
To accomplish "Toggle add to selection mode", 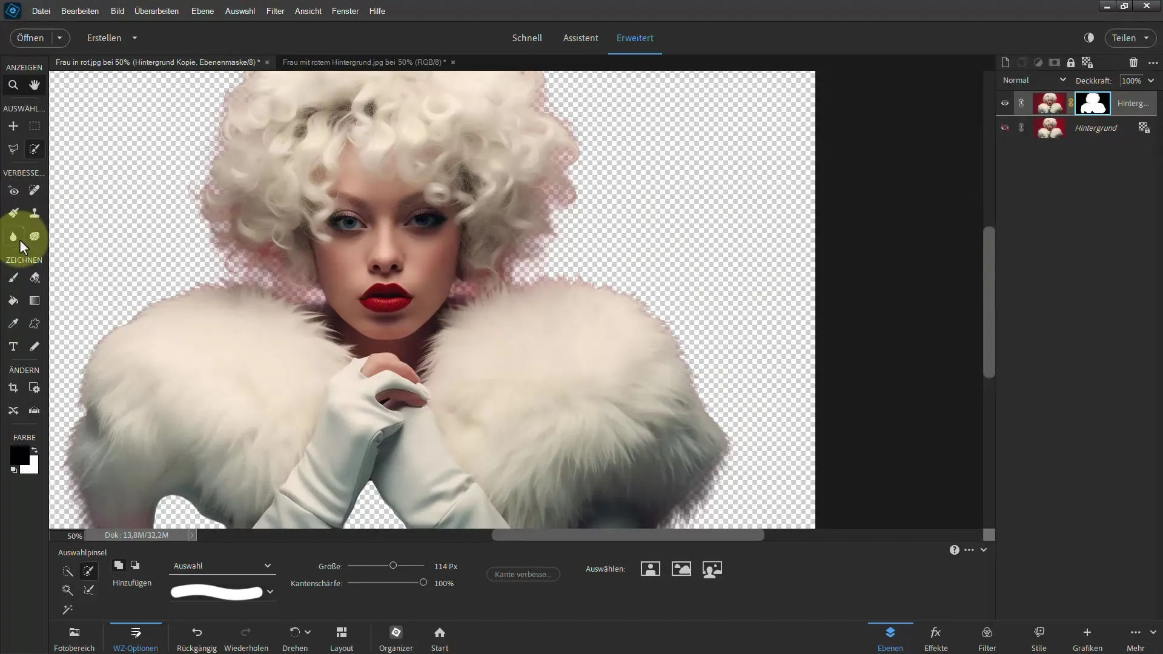I will coord(119,565).
